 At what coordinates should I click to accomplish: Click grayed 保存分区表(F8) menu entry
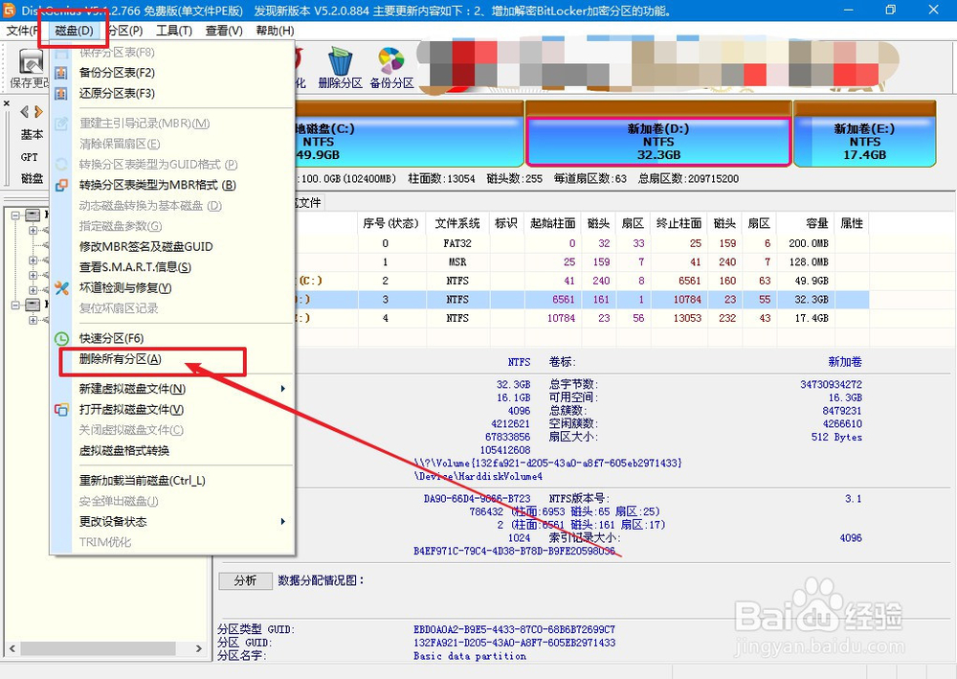point(117,53)
